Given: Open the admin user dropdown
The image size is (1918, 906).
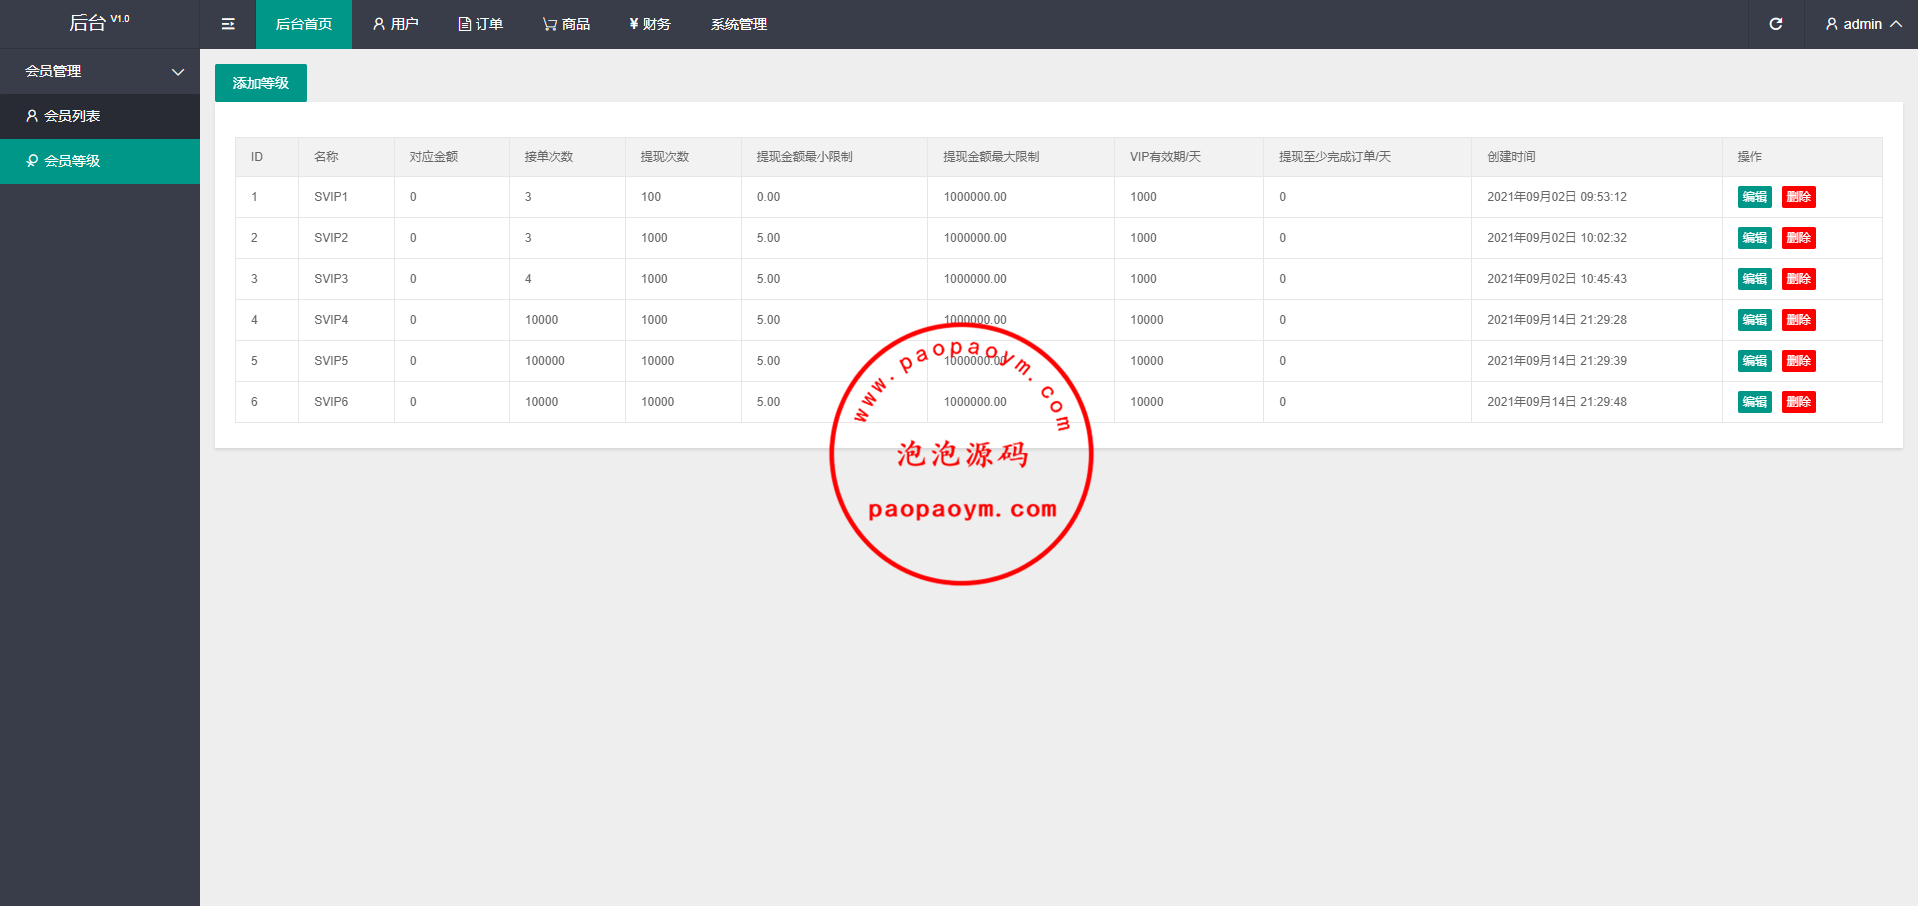Looking at the screenshot, I should (1863, 24).
